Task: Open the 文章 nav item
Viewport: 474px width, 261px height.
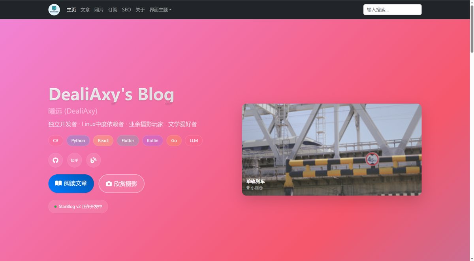Action: click(x=85, y=9)
